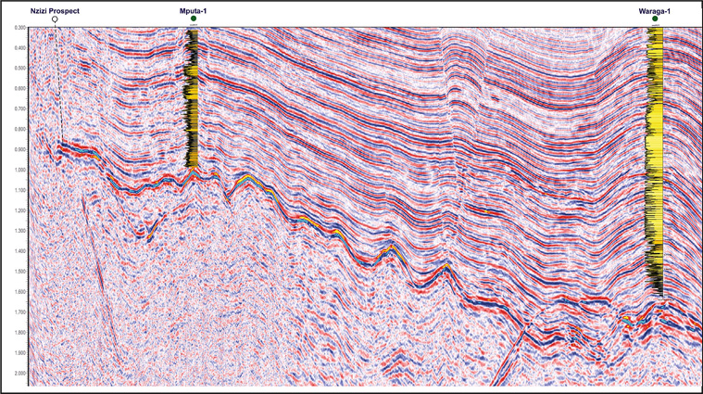Click the 1.200 time axis label
Screen dimensions: 703x394
[19, 210]
